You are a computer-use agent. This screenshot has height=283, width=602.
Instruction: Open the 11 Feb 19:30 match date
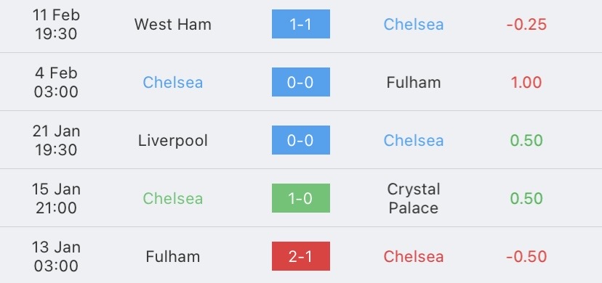(x=56, y=25)
